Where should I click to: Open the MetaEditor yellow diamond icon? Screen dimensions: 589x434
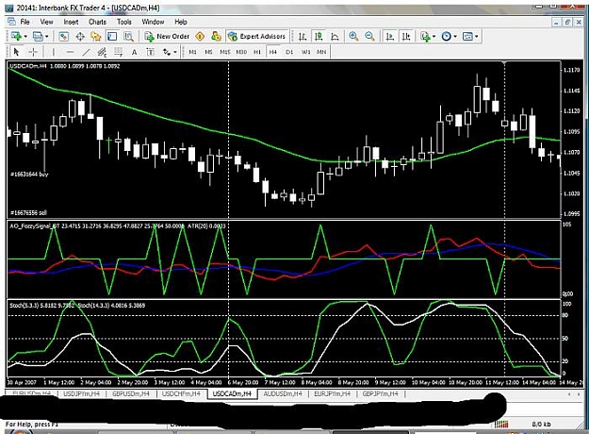click(x=200, y=36)
